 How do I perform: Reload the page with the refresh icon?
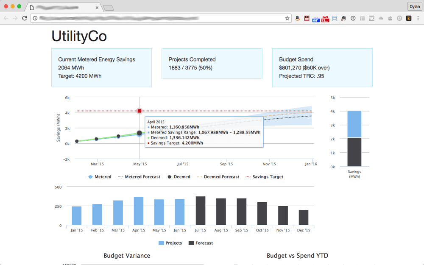pos(25,18)
